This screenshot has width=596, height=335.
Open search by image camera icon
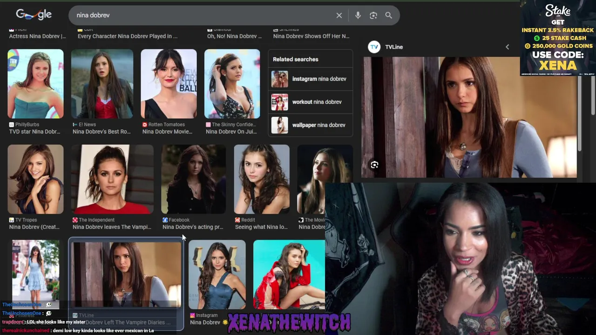[x=373, y=15]
